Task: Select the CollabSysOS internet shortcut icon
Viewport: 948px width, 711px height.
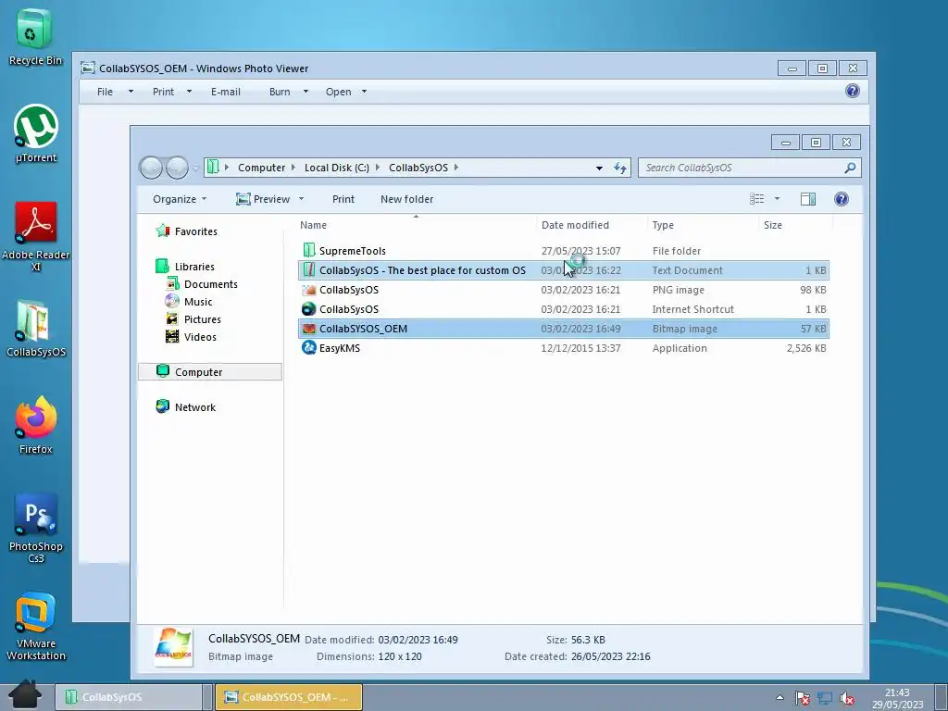Action: pos(309,309)
